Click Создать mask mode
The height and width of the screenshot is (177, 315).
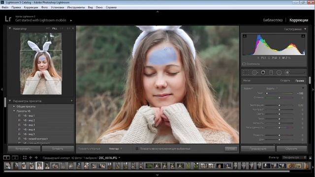coord(285,81)
